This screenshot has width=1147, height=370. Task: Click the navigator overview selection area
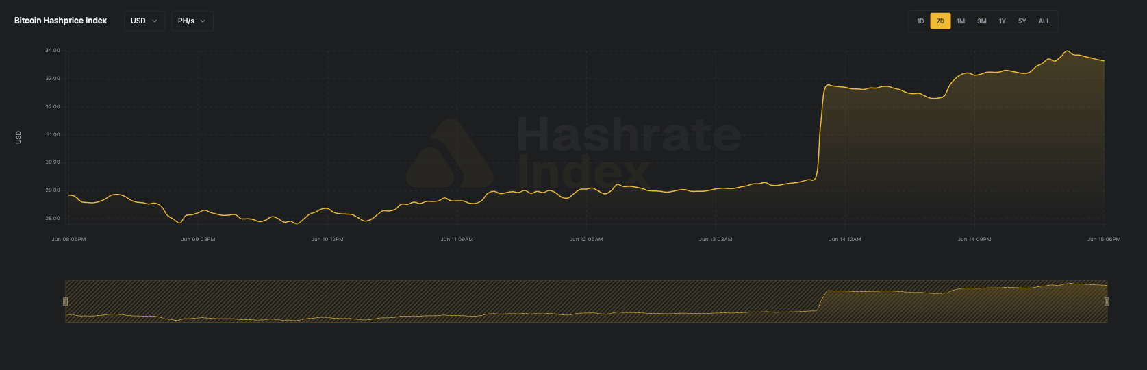[x=586, y=301]
